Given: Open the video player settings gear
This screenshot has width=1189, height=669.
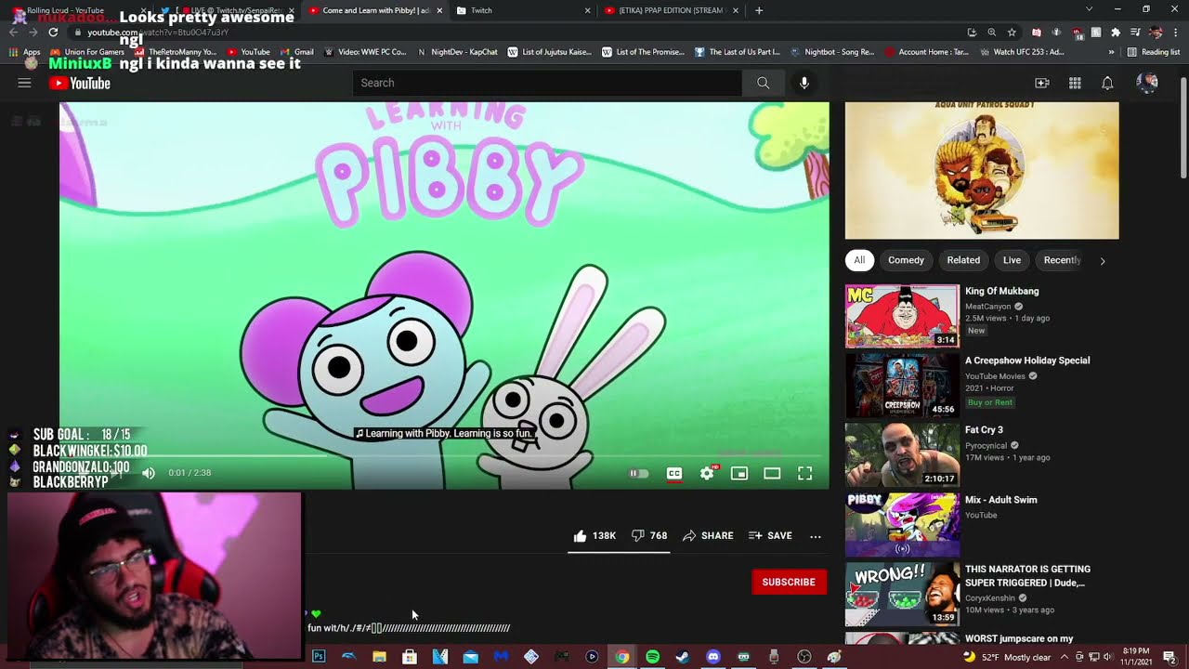Looking at the screenshot, I should (707, 473).
